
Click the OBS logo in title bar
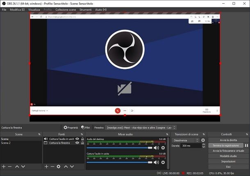tap(4, 4)
